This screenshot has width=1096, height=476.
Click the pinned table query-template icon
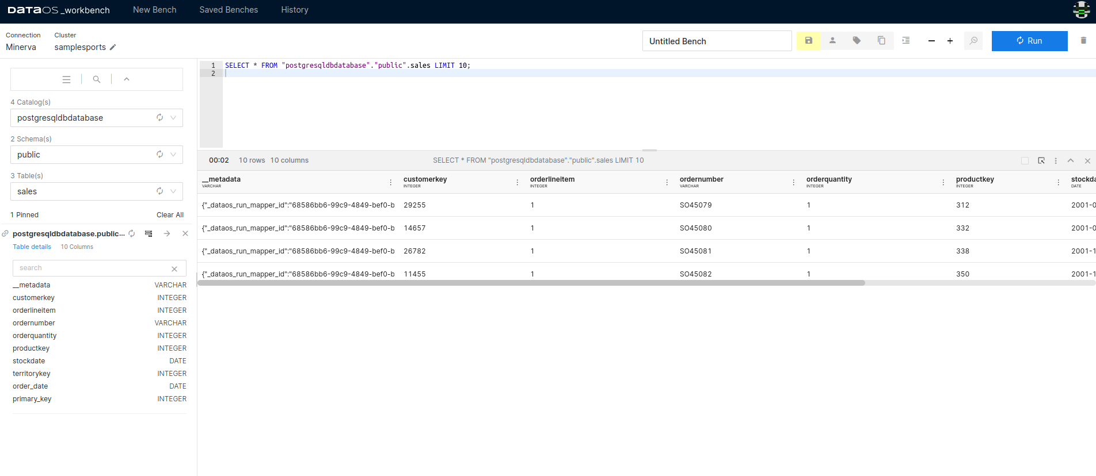point(149,233)
